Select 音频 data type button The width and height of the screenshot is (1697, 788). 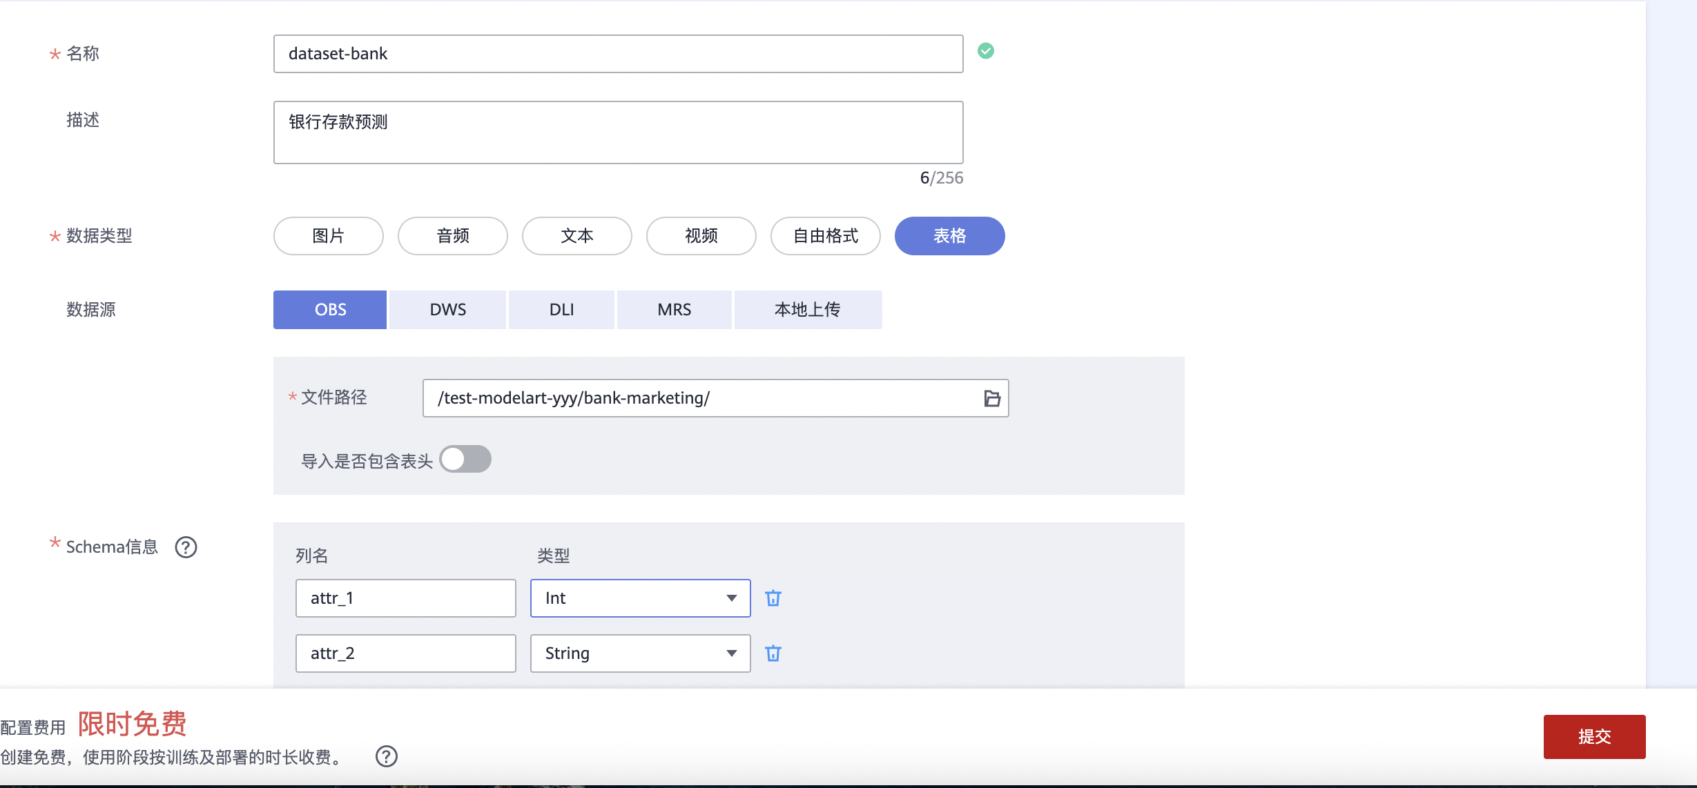pos(452,236)
